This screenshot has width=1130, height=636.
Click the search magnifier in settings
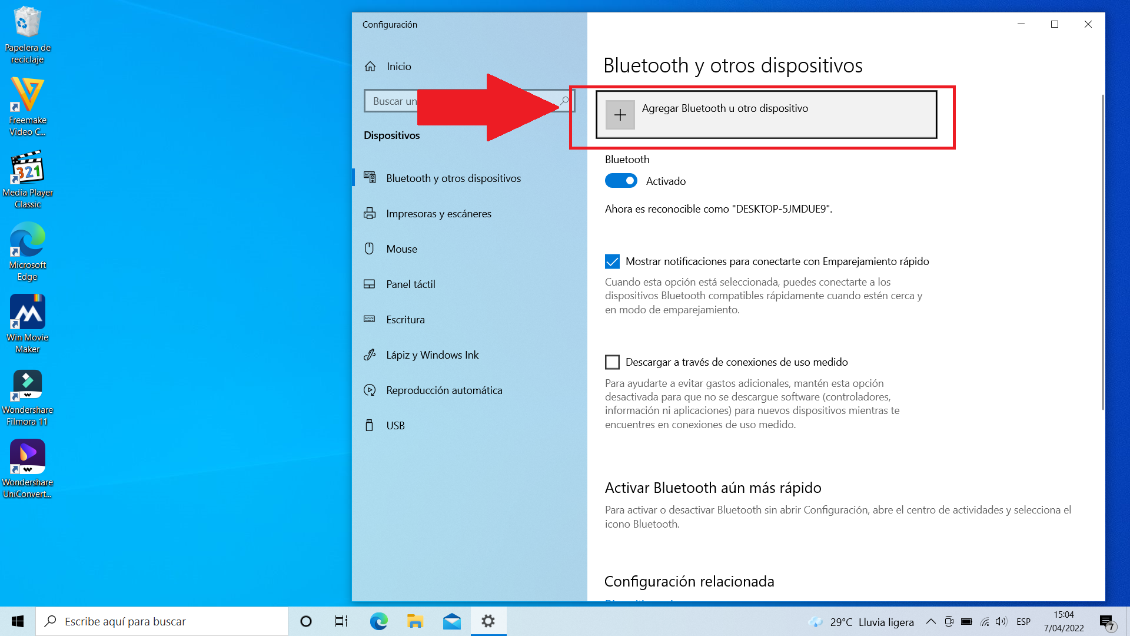(x=564, y=101)
